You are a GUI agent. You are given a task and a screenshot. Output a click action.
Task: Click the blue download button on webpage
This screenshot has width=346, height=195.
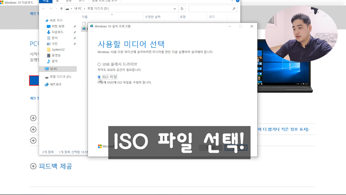tap(34, 80)
